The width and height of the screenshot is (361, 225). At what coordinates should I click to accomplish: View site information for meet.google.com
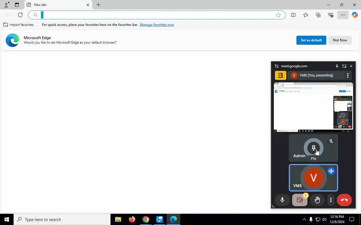(x=276, y=66)
